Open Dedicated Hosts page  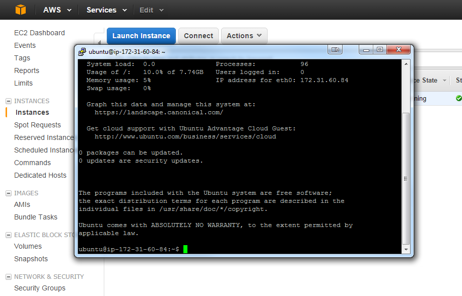(x=40, y=175)
